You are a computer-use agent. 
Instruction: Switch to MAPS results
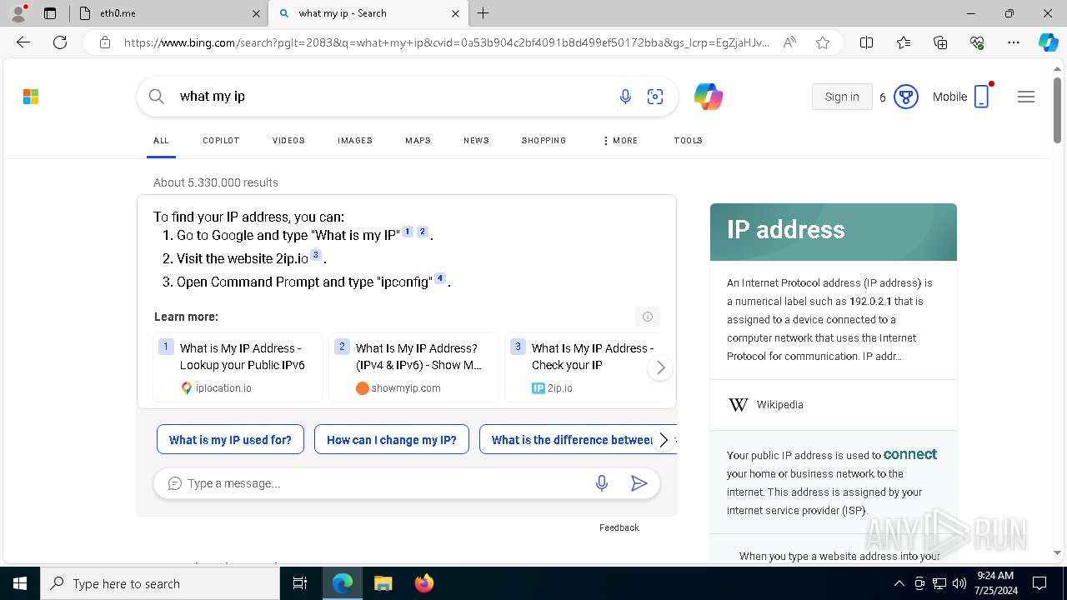tap(418, 140)
